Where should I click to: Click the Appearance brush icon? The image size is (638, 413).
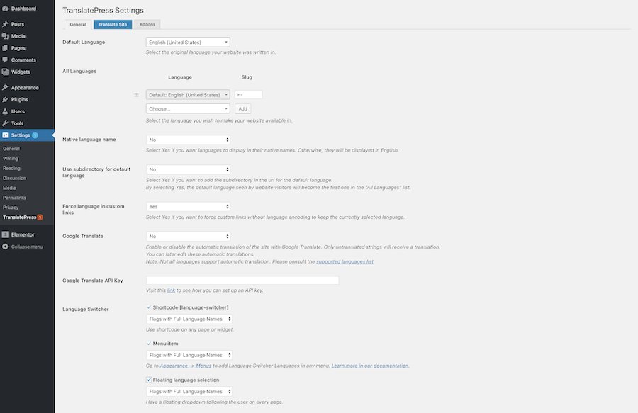point(5,87)
